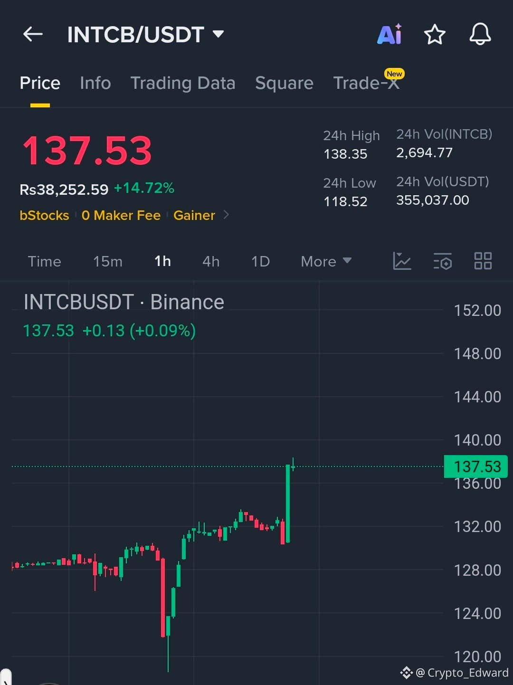Screen dimensions: 513x685
Task: Tap the 152.00 price axis label
Action: click(x=477, y=311)
